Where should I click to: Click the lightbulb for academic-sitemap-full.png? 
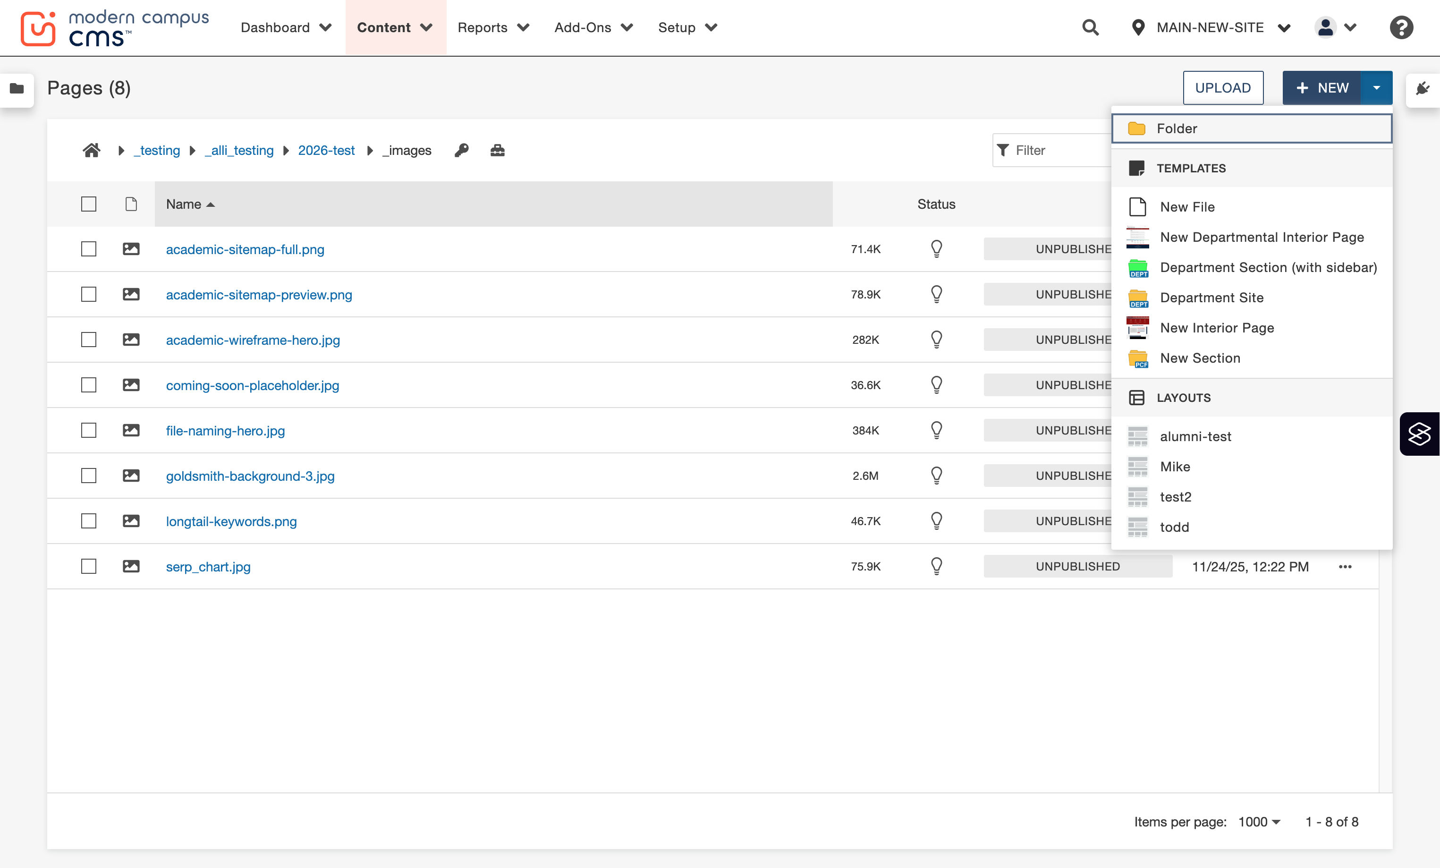click(936, 249)
